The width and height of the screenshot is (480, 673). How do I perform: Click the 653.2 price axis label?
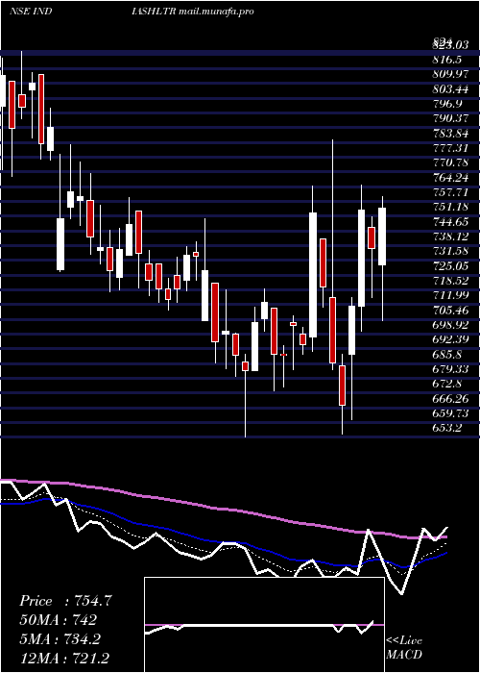(x=447, y=428)
